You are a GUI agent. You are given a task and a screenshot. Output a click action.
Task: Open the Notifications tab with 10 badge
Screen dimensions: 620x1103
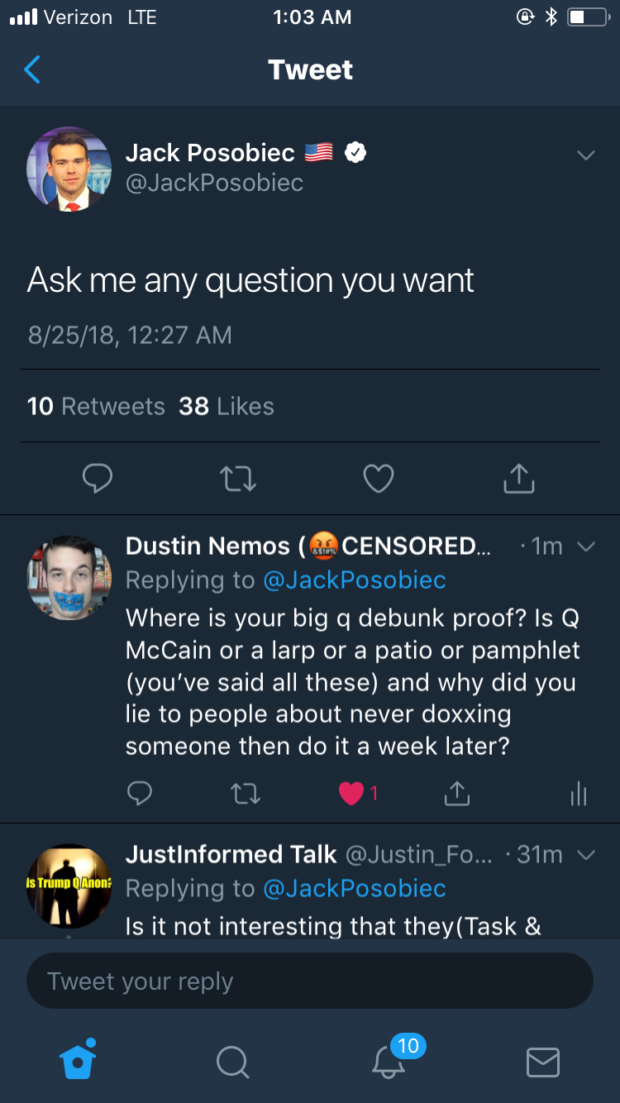[x=389, y=1060]
